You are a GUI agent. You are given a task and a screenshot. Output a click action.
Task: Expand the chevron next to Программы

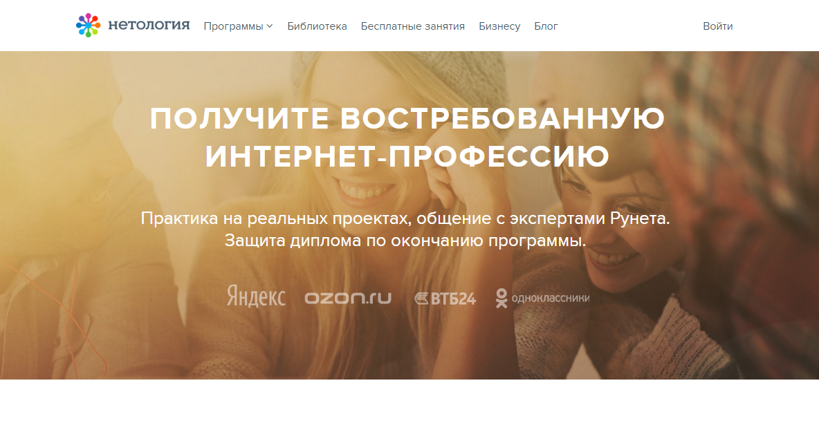tap(270, 26)
